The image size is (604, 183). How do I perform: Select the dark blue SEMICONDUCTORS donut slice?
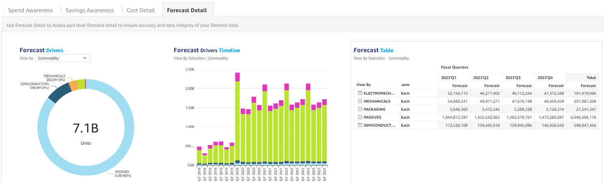(x=59, y=93)
